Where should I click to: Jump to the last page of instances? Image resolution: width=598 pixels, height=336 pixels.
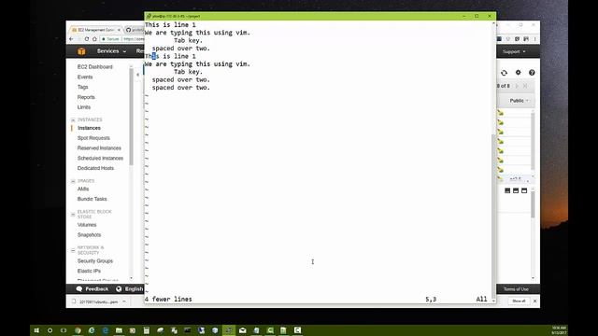pyautogui.click(x=525, y=86)
